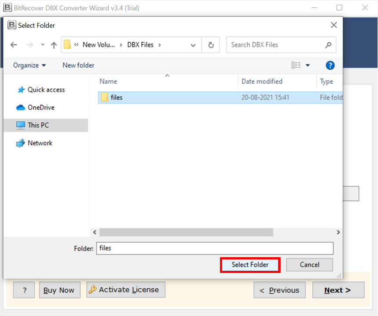Screen dimensions: 378x316
Task: Expand the chevron after DBX Files
Action: coord(159,45)
